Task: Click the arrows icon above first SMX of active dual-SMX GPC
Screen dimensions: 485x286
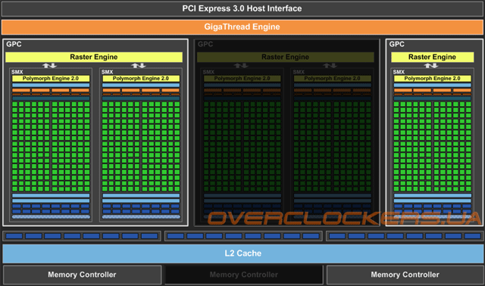Action: (x=49, y=66)
